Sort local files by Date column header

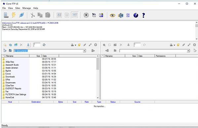[50, 56]
